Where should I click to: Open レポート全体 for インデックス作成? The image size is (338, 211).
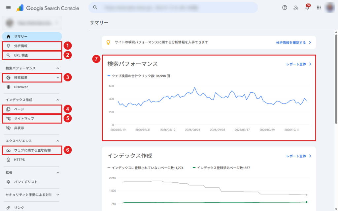pos(298,156)
